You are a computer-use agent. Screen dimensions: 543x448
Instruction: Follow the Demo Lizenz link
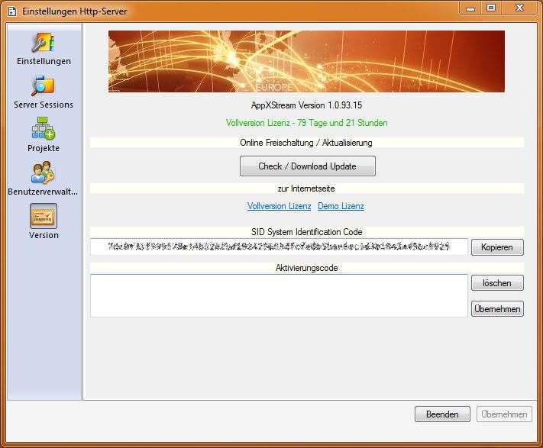341,206
